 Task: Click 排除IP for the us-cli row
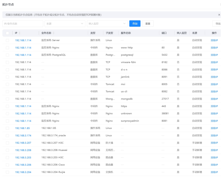click(x=214, y=92)
